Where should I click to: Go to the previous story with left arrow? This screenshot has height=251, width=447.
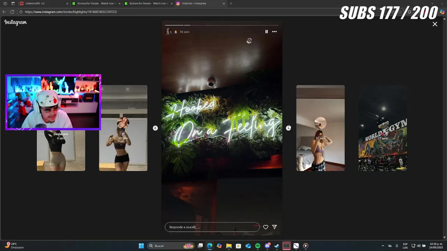coord(155,128)
